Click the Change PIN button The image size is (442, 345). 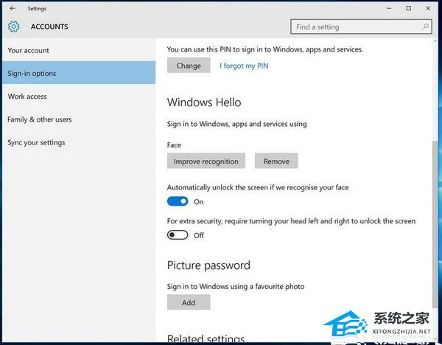point(189,66)
